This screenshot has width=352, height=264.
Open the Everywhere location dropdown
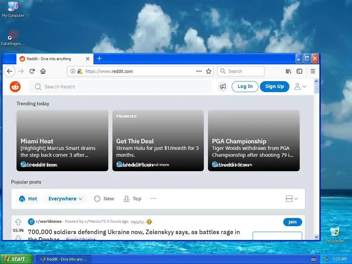click(x=65, y=199)
